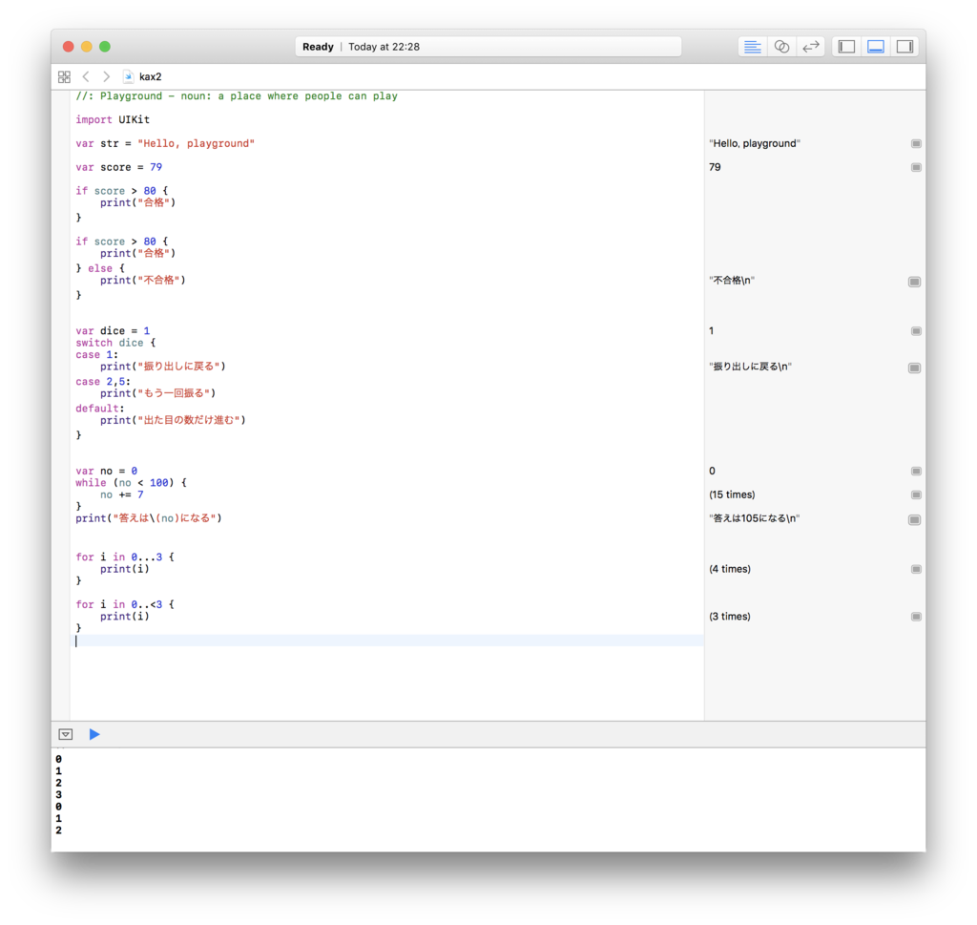This screenshot has height=925, width=977.
Task: Go back to previous file
Action: click(x=86, y=76)
